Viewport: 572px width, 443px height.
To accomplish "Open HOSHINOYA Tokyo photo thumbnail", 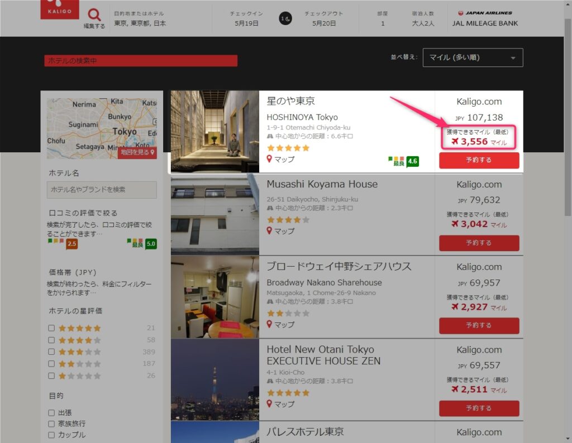I will point(215,132).
